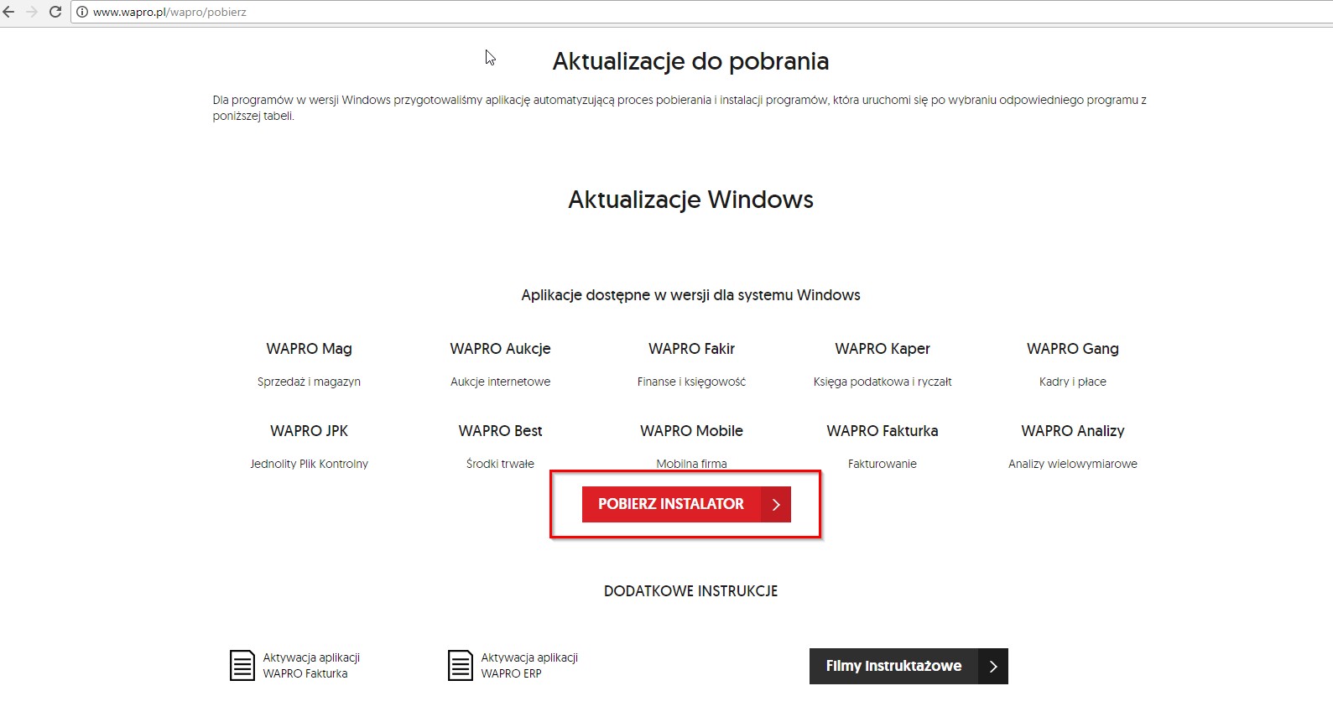Image resolution: width=1333 pixels, height=717 pixels.
Task: Select the WAPRO Fakturka heading
Action: 883,431
